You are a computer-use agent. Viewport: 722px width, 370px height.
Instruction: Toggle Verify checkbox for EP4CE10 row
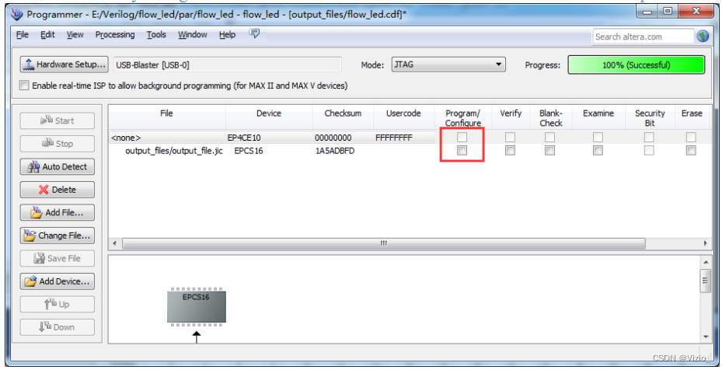(510, 137)
